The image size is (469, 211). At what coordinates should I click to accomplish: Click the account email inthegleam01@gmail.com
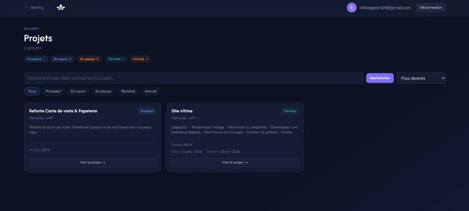pos(385,8)
